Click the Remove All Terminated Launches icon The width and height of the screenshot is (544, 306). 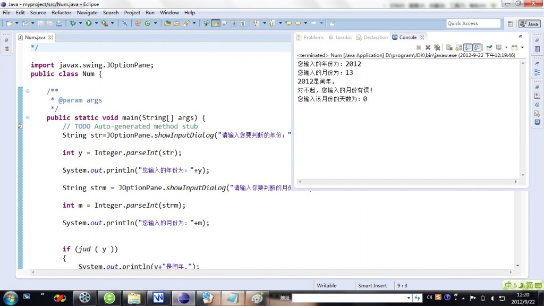pos(437,47)
